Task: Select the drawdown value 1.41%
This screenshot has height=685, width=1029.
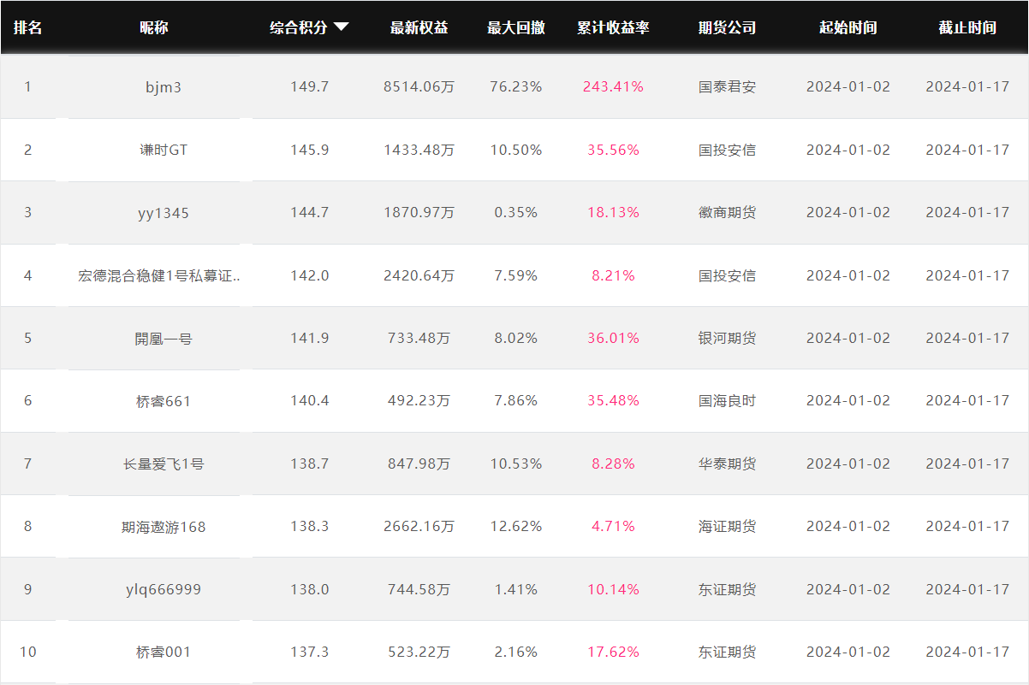Action: point(516,589)
